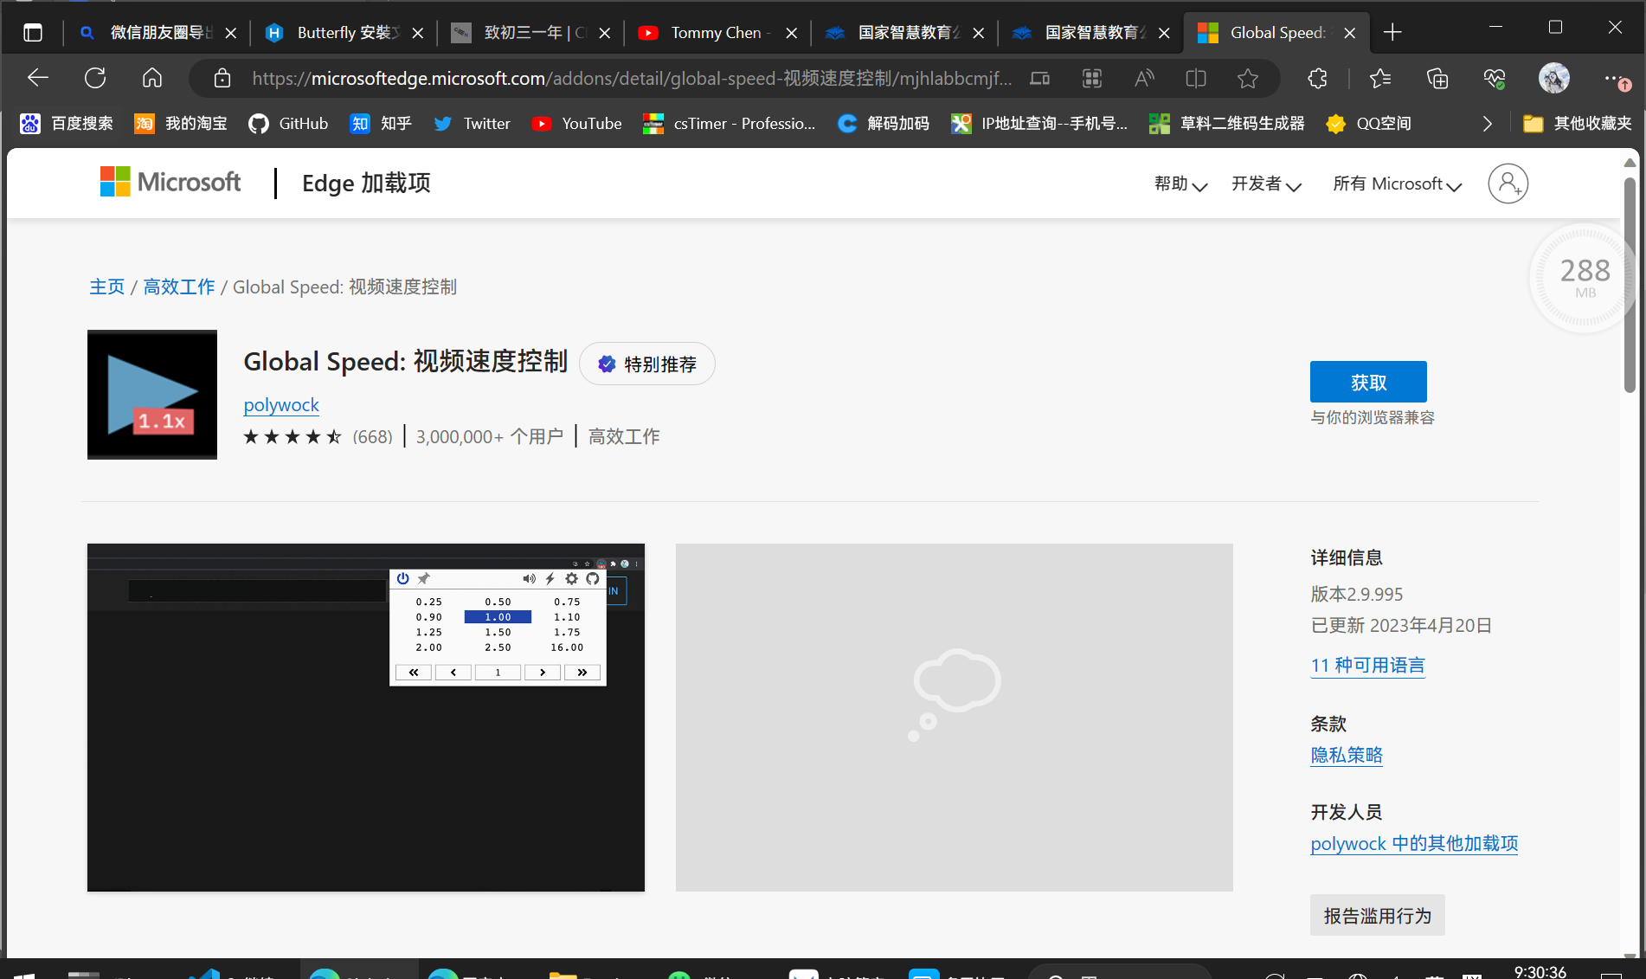Open QQ空间 bookmark

click(1369, 124)
